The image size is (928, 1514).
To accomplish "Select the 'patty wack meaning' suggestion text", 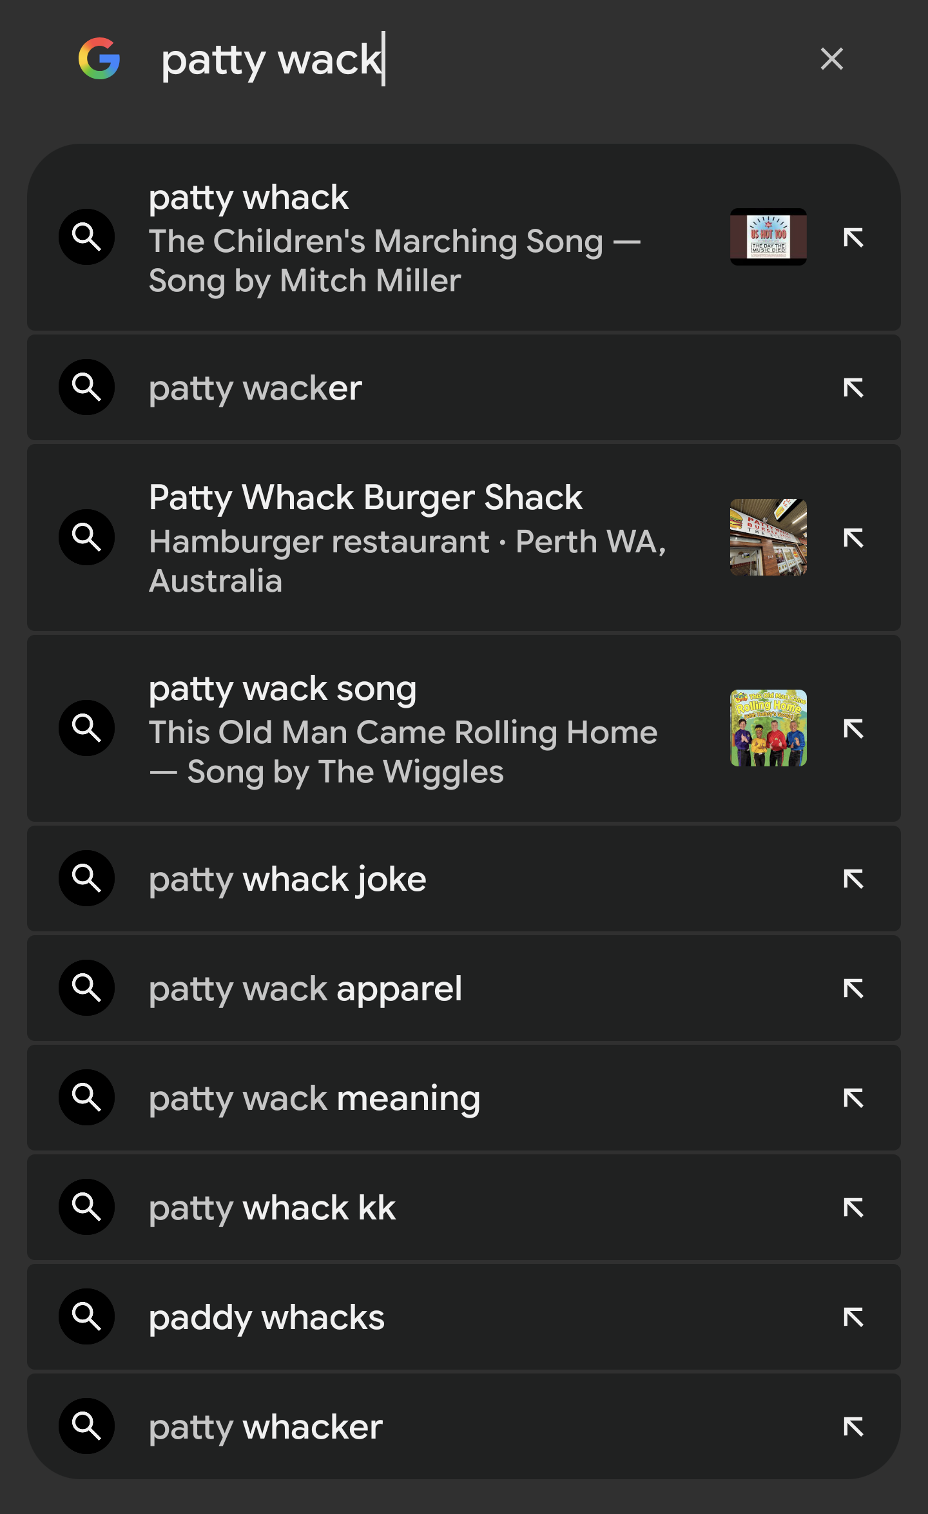I will pyautogui.click(x=314, y=1098).
